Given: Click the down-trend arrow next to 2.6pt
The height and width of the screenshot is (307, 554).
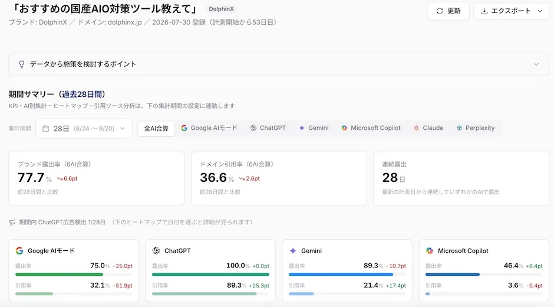Looking at the screenshot, I should pyautogui.click(x=242, y=179).
